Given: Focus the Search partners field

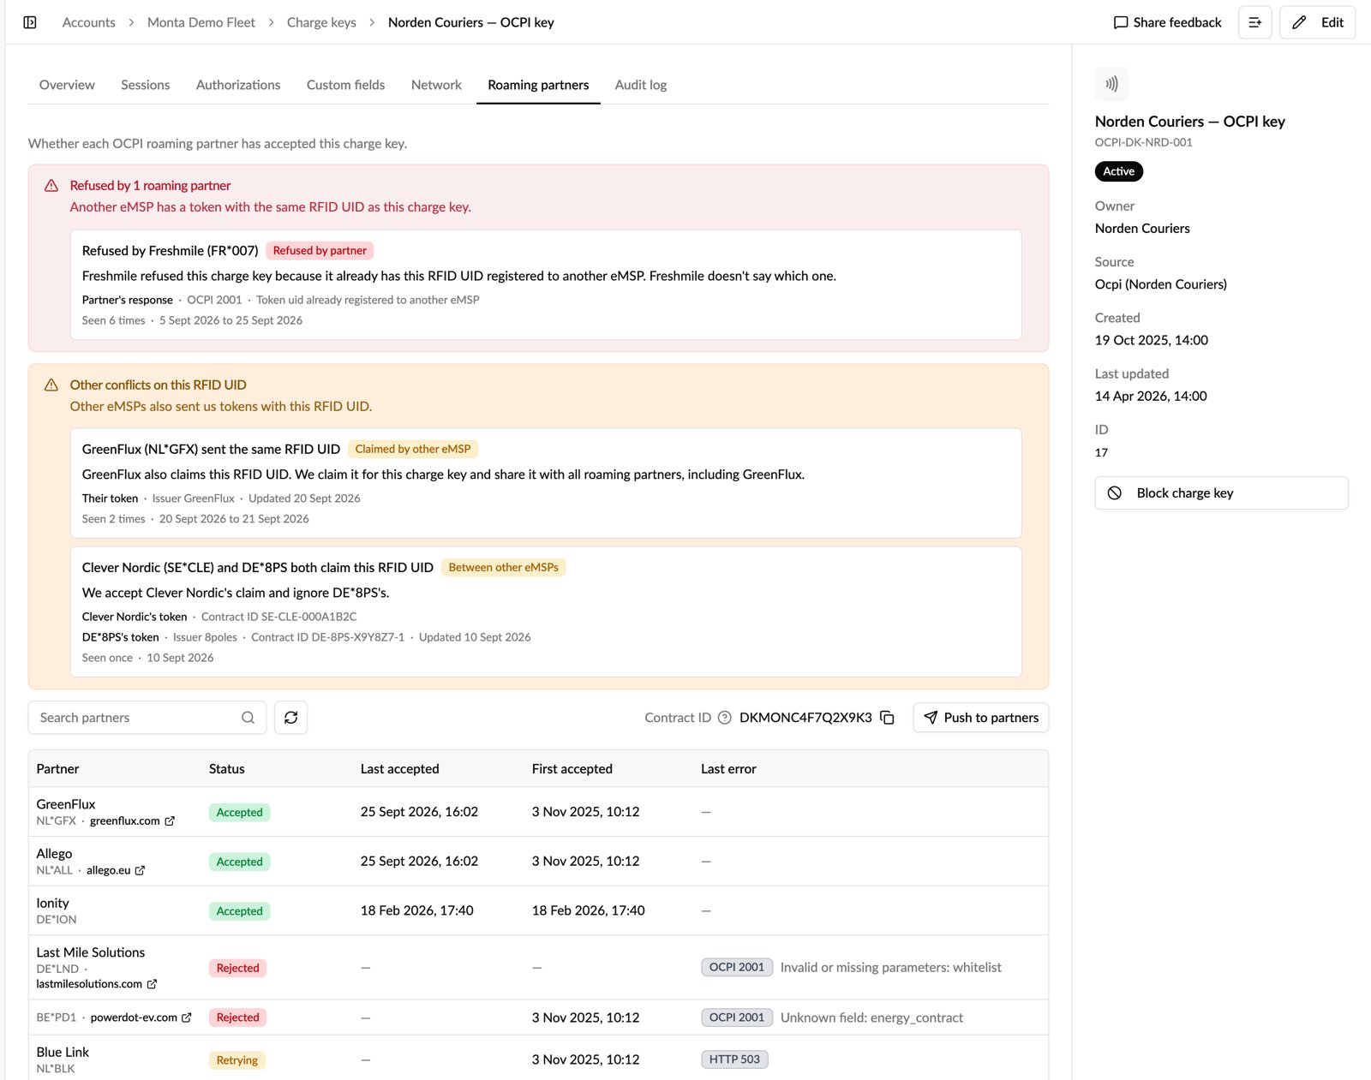Looking at the screenshot, I should coord(147,718).
